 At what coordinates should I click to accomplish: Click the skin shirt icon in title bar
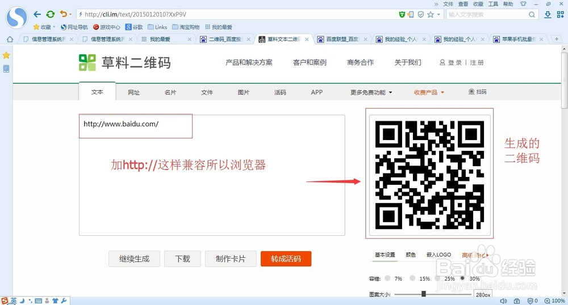523,4
